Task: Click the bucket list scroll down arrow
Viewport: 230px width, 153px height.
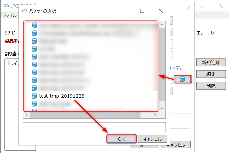Action: click(162, 108)
